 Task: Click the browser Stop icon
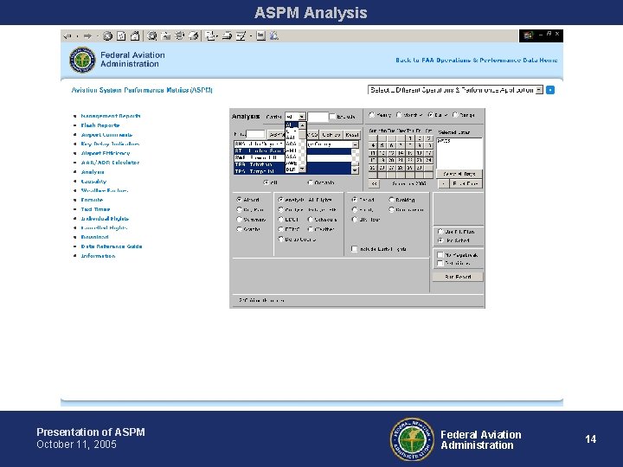pyautogui.click(x=107, y=36)
